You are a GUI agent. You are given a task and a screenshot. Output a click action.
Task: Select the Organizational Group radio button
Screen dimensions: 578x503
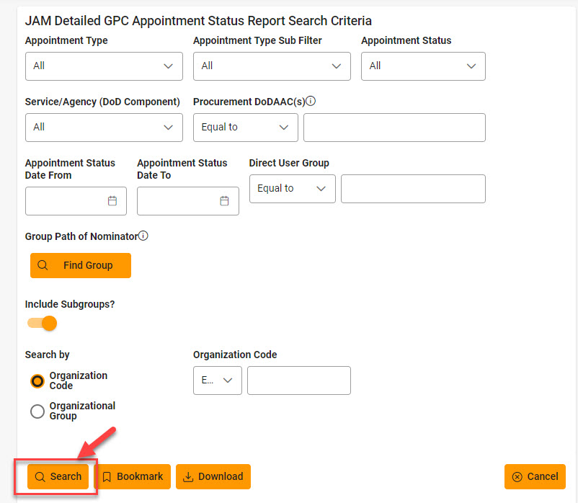point(37,411)
